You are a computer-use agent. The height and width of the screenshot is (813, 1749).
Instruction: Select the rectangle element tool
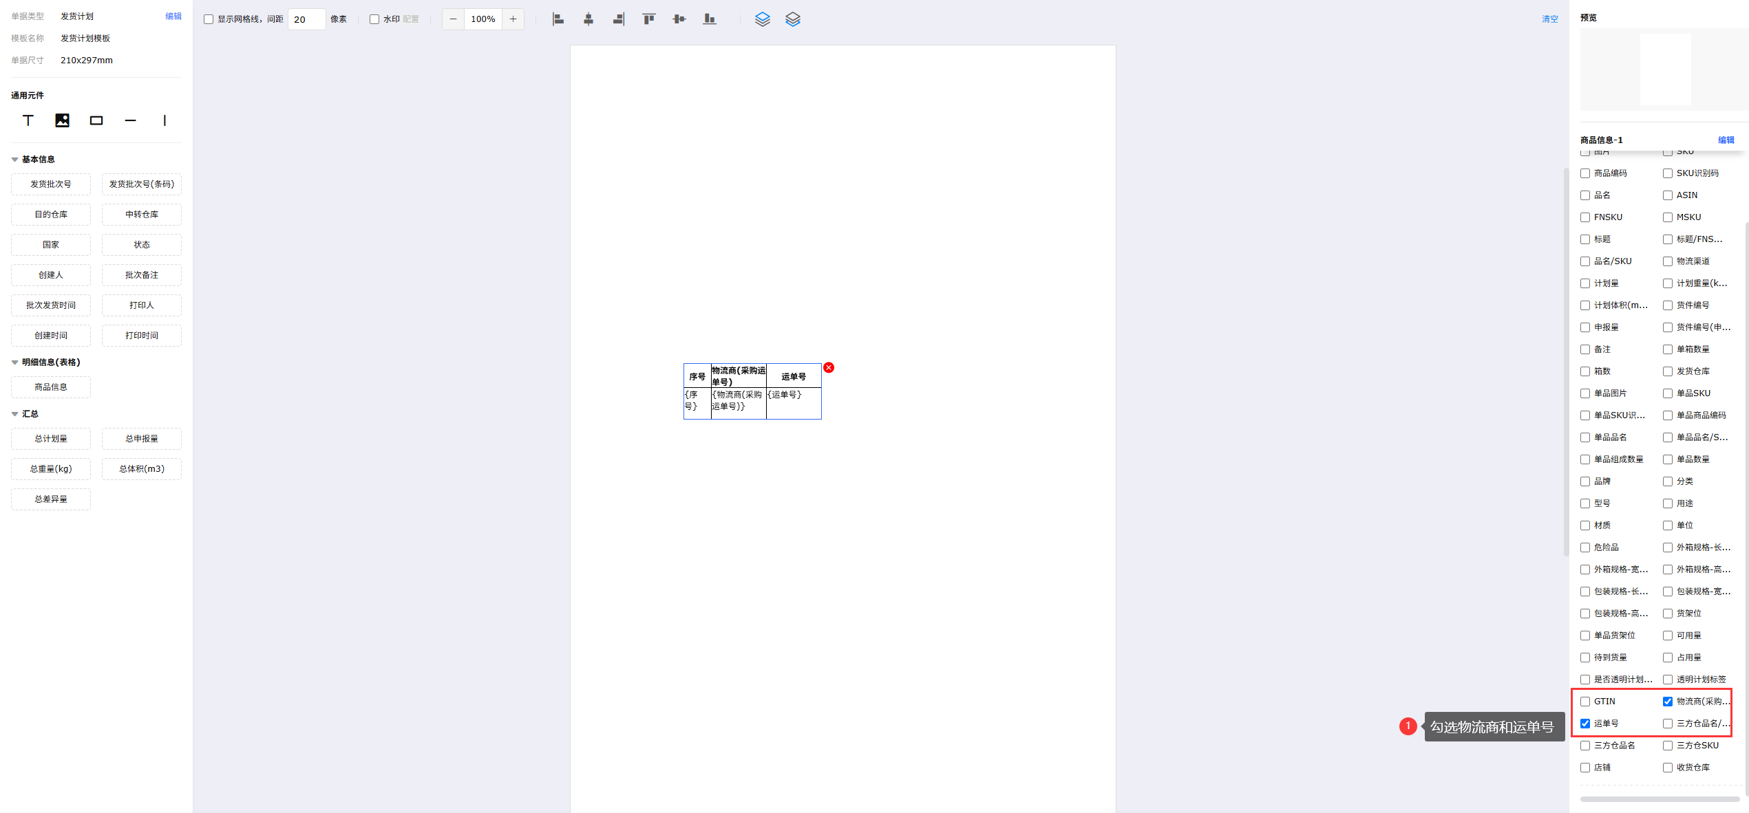pyautogui.click(x=96, y=120)
